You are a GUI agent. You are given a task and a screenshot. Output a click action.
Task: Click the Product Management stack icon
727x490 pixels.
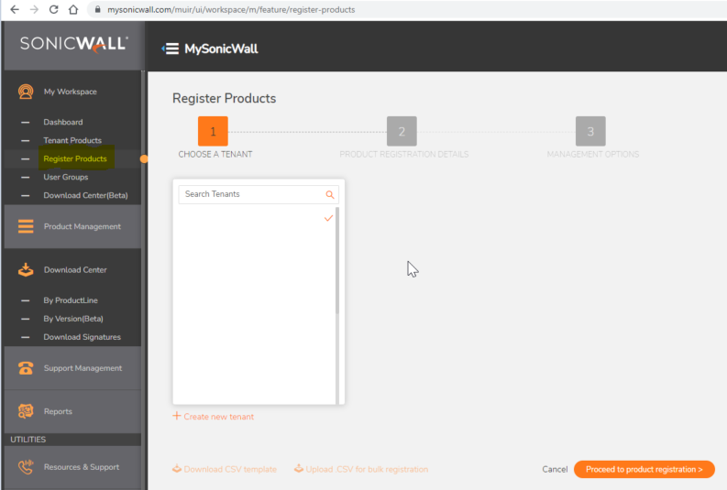[x=26, y=226]
